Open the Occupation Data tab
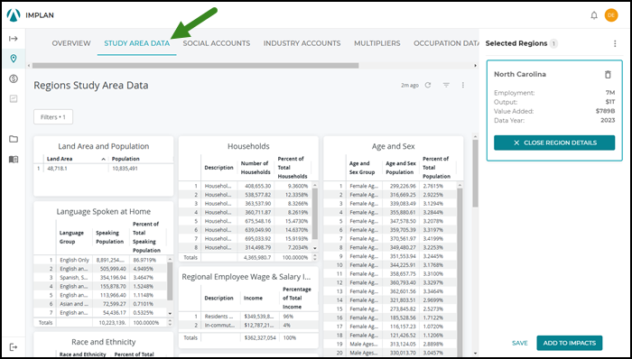The width and height of the screenshot is (632, 359). (446, 43)
